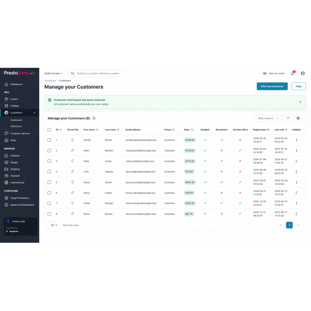Dismiss the customer information restored alert
This screenshot has height=311, width=311.
(300, 102)
